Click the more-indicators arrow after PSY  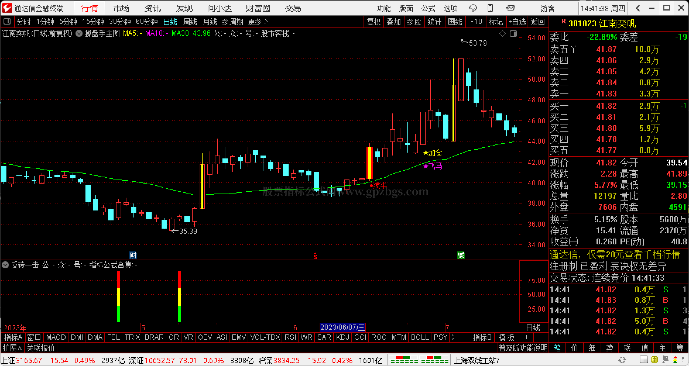click(453, 337)
